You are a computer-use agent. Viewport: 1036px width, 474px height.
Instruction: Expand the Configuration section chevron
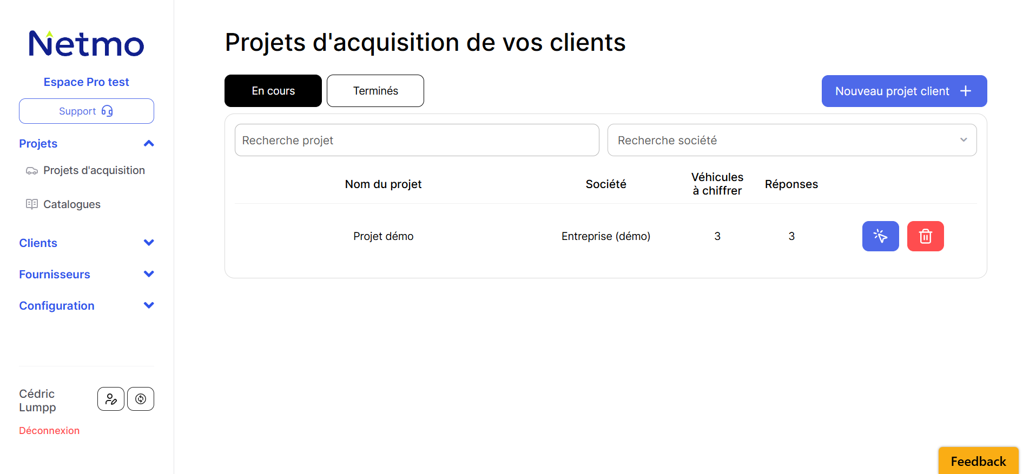[x=149, y=305]
